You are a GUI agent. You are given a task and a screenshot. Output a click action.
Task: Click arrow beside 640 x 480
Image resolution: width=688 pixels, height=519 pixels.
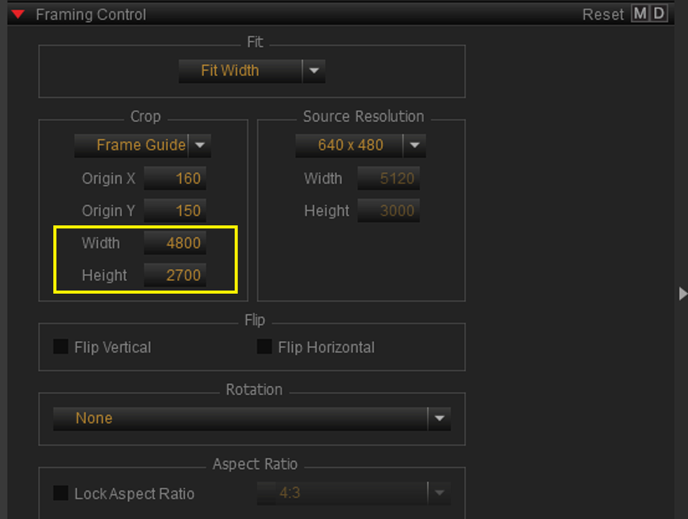click(x=415, y=146)
